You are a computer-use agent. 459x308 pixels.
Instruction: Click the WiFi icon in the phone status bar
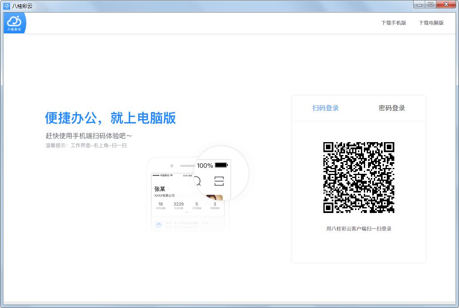tap(172, 175)
